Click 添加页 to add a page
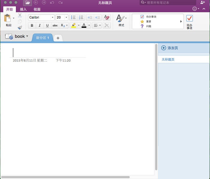 (169, 48)
